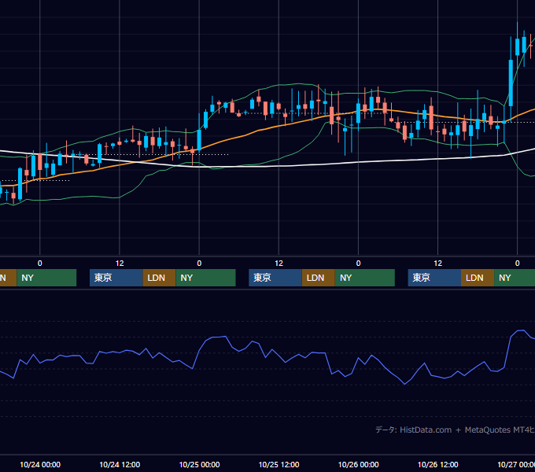Click the 10/24 00:00 date axis label
This screenshot has height=472, width=535.
point(40,464)
